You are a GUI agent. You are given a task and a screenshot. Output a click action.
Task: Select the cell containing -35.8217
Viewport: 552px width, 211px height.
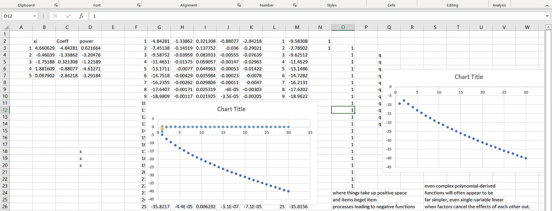[x=159, y=207]
